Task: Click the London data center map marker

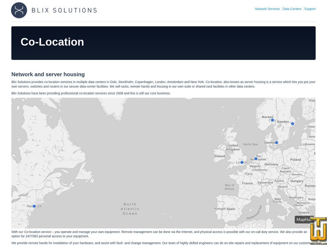Action: (x=242, y=162)
